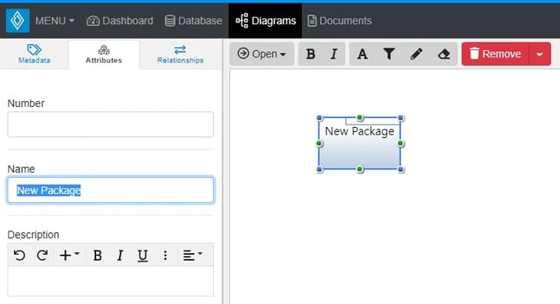This screenshot has width=560, height=304.
Task: Show more options in Description toolbar
Action: pos(165,255)
